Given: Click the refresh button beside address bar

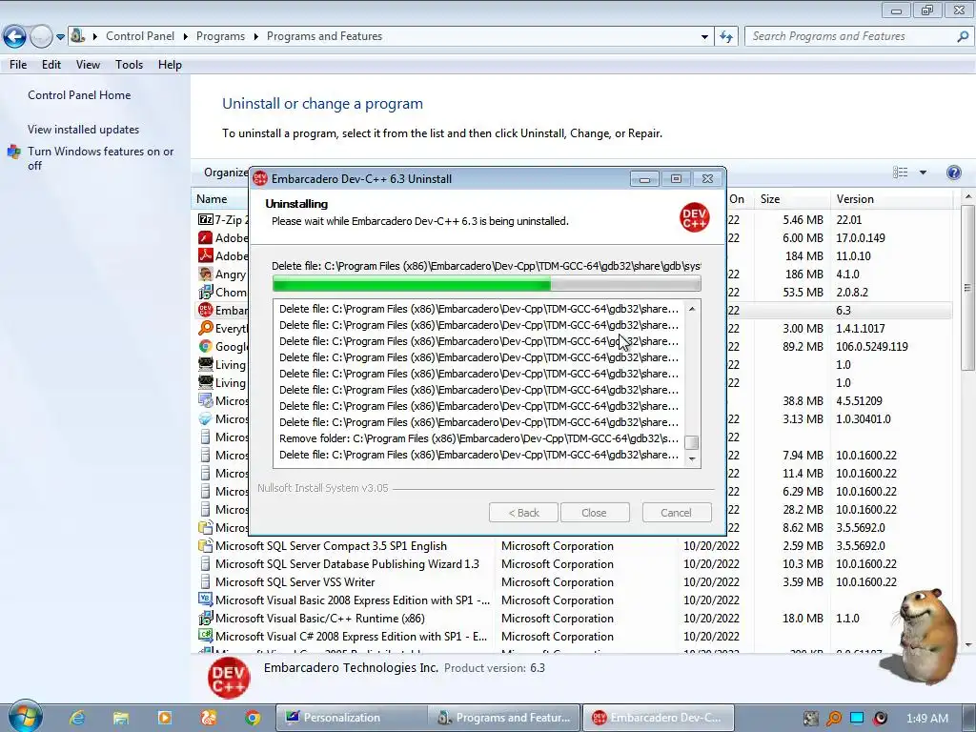Looking at the screenshot, I should pos(725,37).
